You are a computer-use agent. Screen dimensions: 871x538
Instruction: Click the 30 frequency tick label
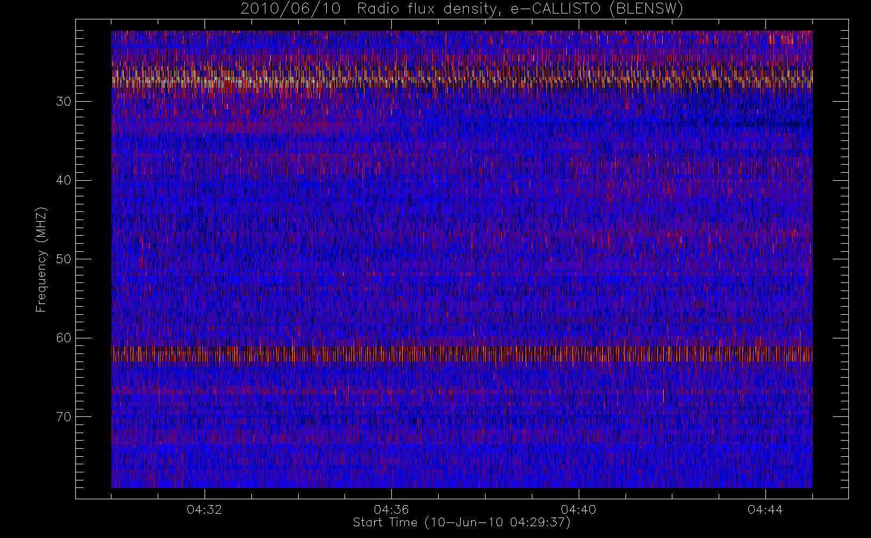64,102
